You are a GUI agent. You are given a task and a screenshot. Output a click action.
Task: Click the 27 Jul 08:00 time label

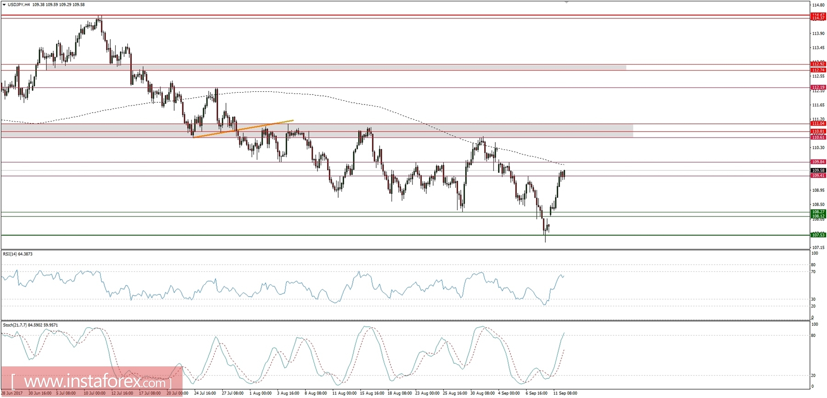coord(232,393)
